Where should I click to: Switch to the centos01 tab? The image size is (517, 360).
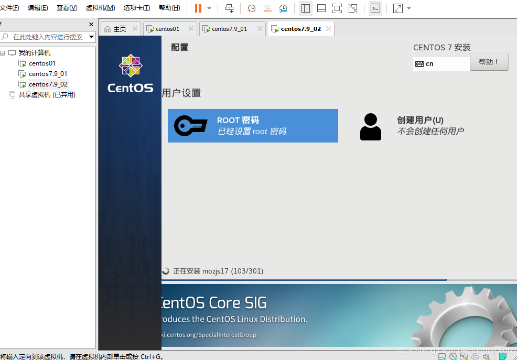[x=167, y=29]
